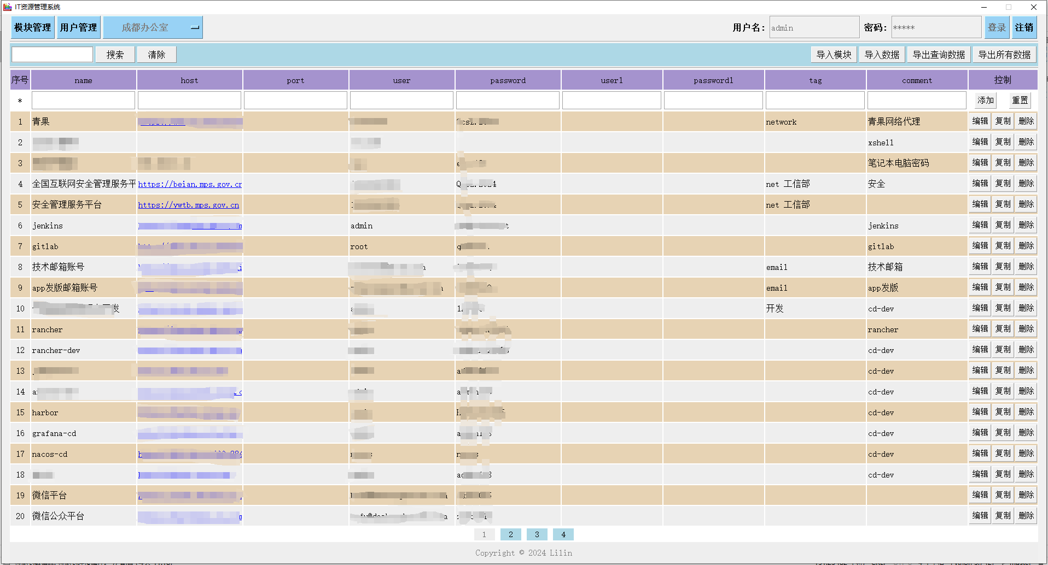This screenshot has width=1048, height=565.
Task: Focus the search text box
Action: tap(53, 55)
